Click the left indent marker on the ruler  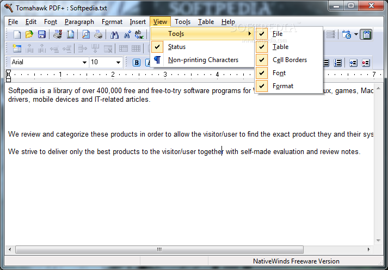click(x=8, y=76)
